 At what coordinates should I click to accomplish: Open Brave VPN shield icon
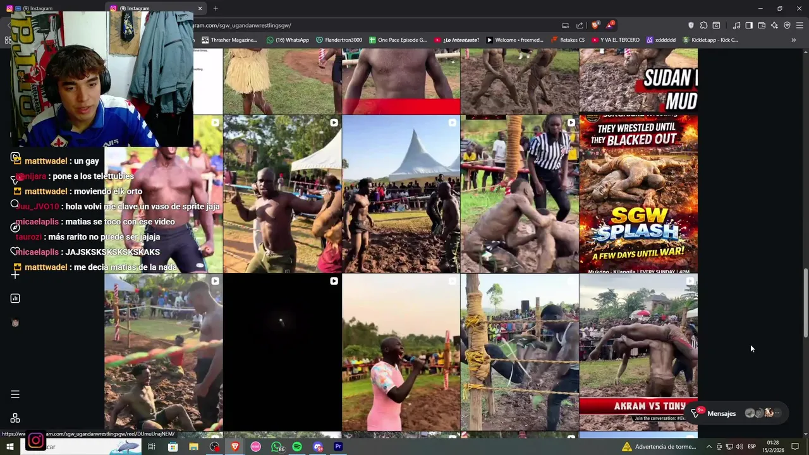pyautogui.click(x=787, y=25)
